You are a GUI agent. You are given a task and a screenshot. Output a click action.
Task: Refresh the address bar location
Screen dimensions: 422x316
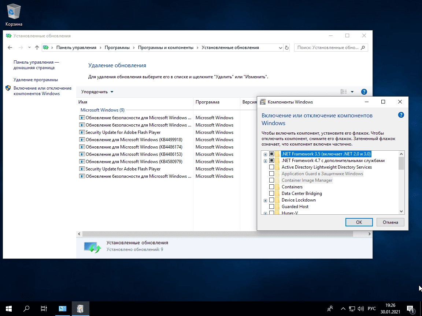(287, 48)
